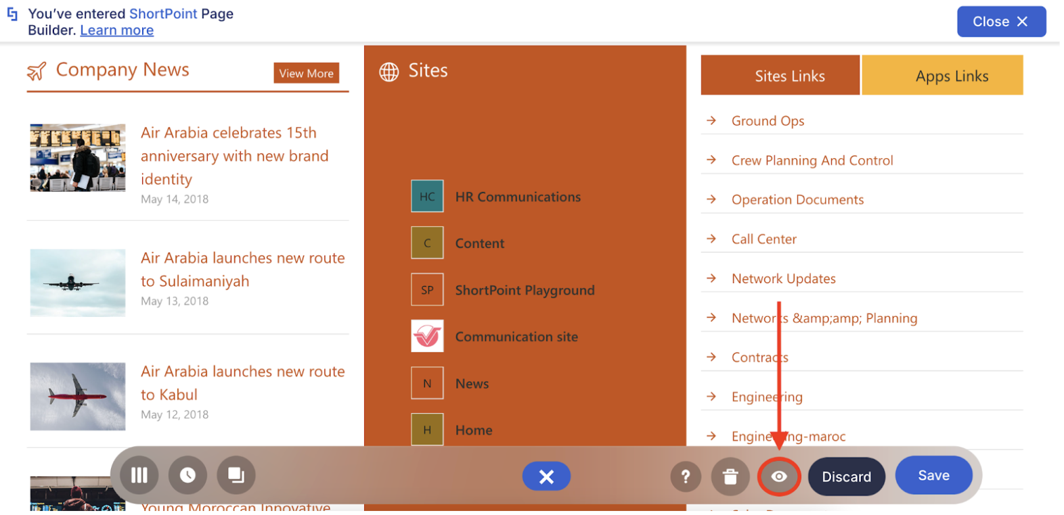Click the N tile icon for News
The image size is (1064, 515).
(x=427, y=383)
